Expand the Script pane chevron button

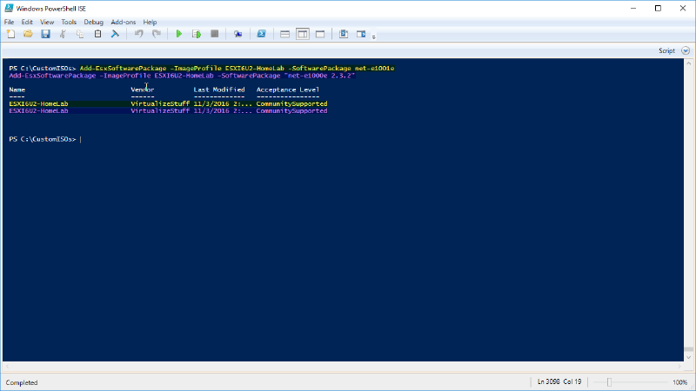pyautogui.click(x=686, y=50)
